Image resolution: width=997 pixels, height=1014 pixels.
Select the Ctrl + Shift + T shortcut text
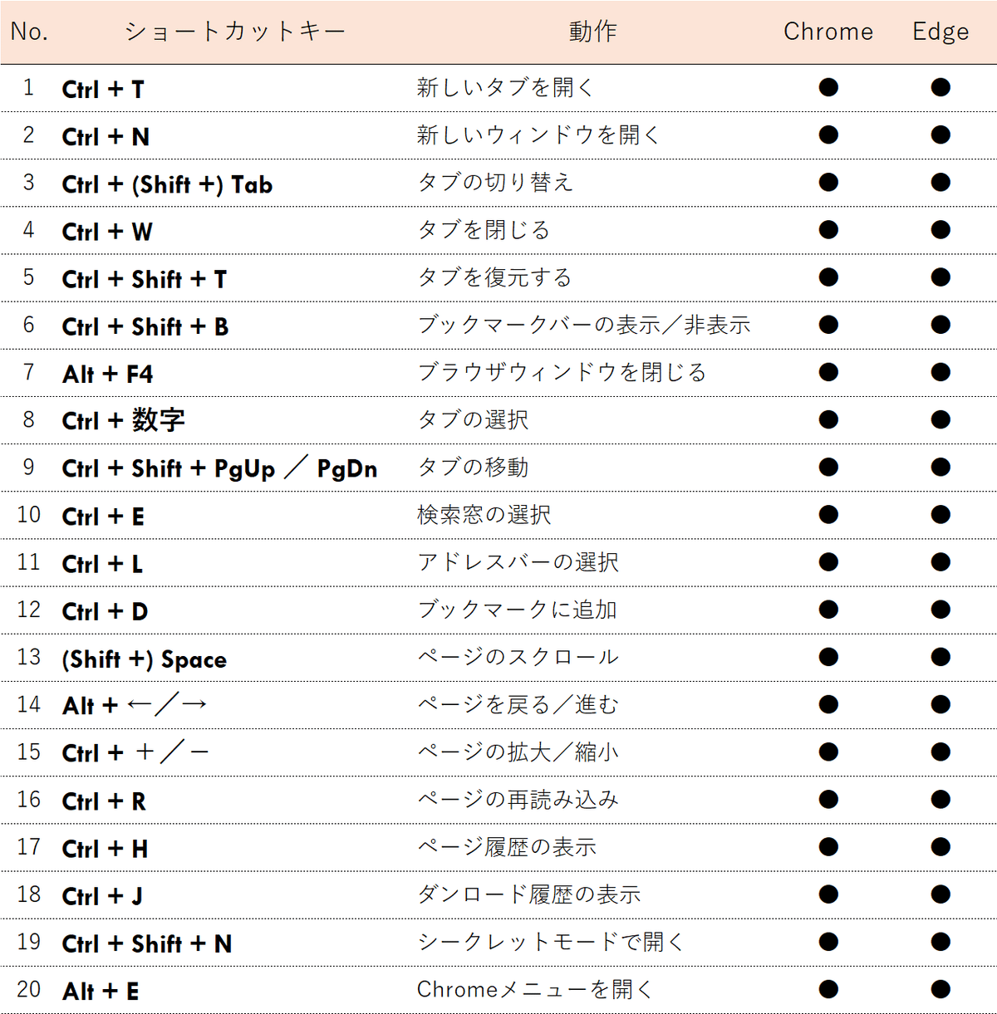pos(145,279)
